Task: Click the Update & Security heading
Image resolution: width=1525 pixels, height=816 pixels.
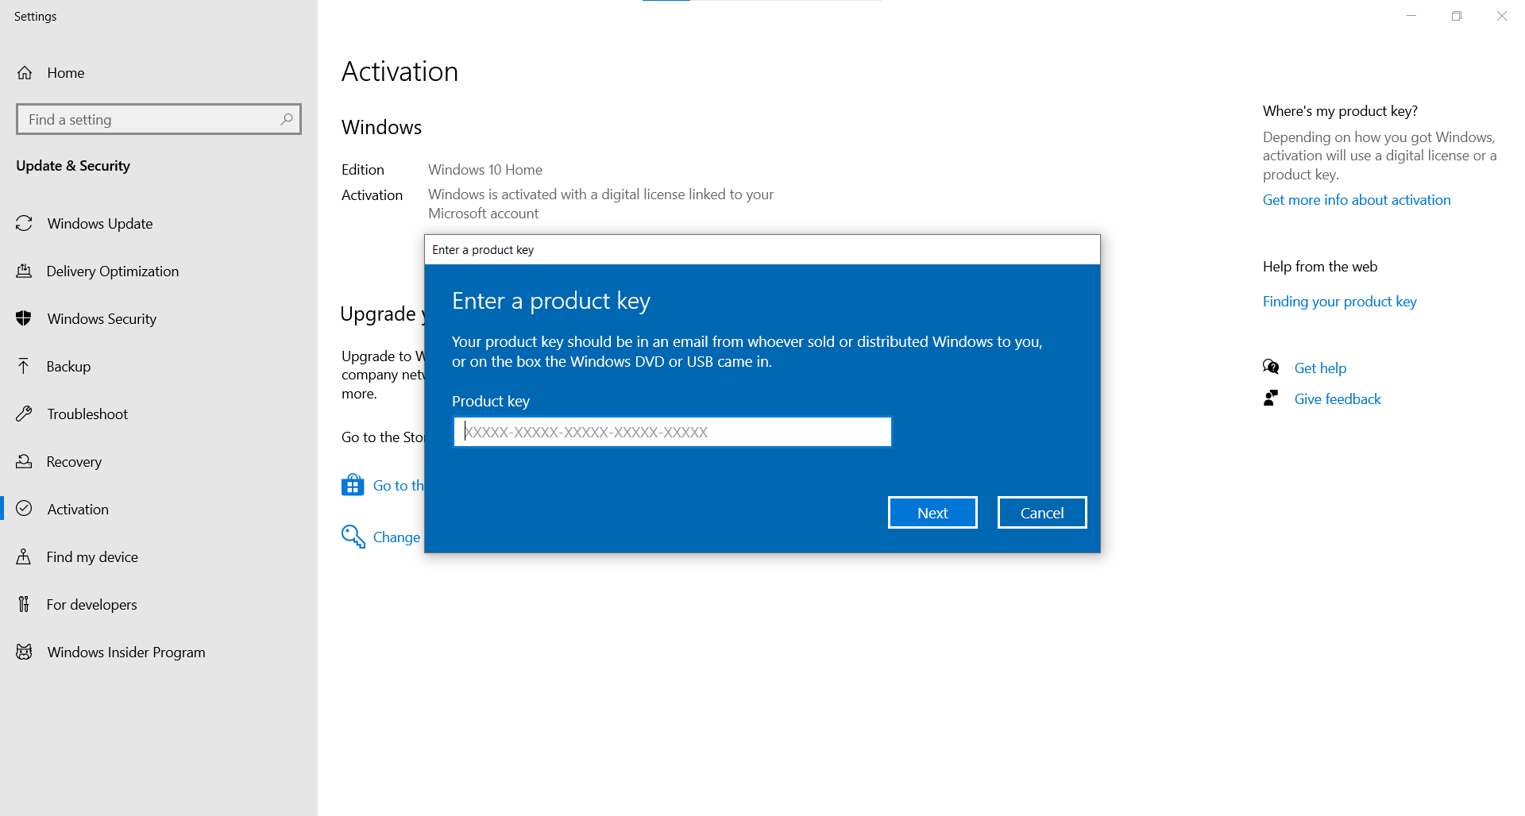Action: (73, 166)
